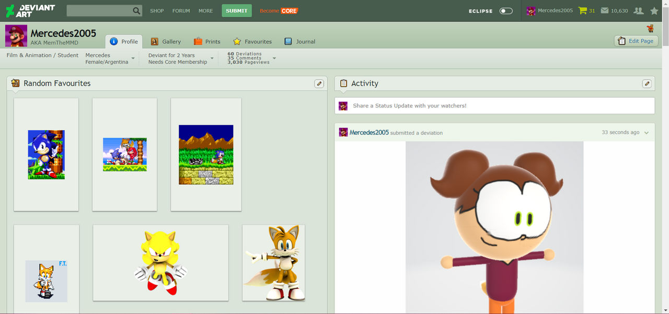Click the avatar beside the status update box
The image size is (669, 314).
pos(343,106)
